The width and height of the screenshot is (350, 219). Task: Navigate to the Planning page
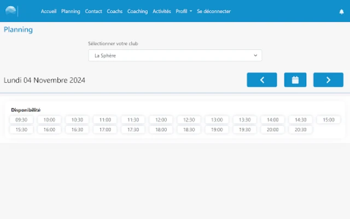click(71, 11)
